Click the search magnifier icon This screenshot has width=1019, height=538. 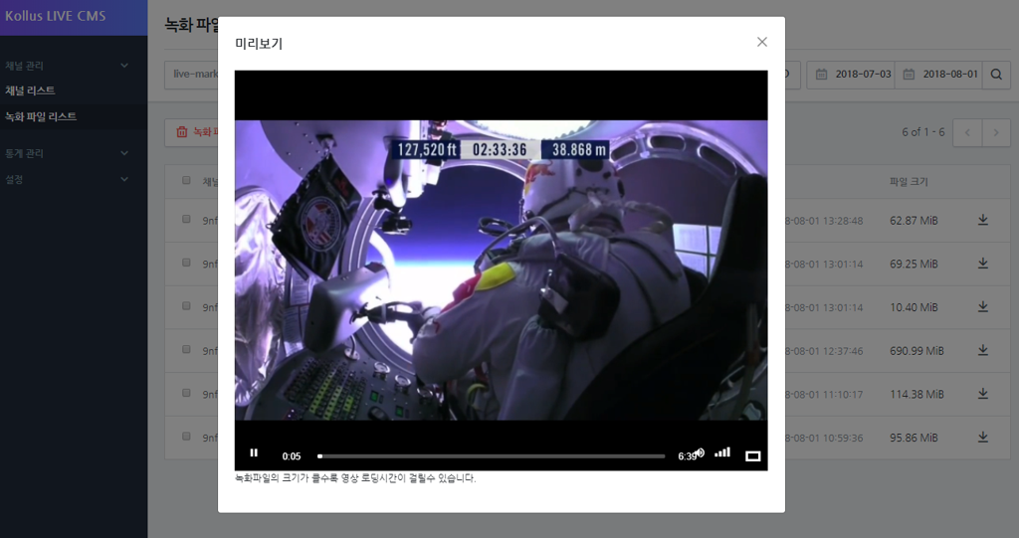(996, 75)
